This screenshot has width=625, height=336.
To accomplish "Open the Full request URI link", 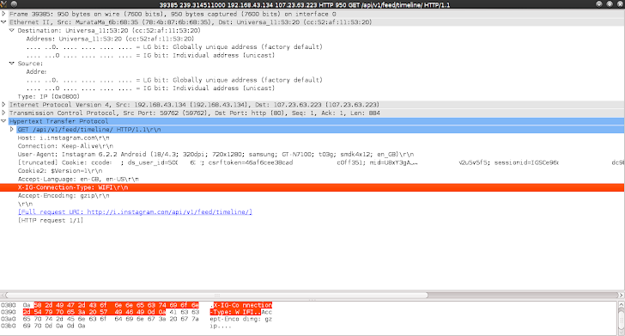I will [x=135, y=212].
